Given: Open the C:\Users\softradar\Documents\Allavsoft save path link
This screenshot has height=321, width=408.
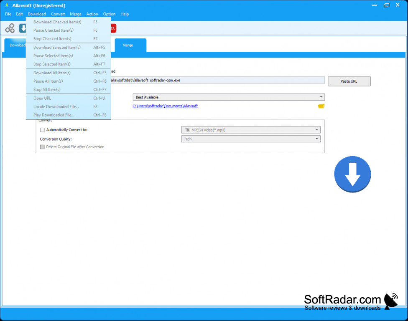Looking at the screenshot, I should tap(165, 106).
